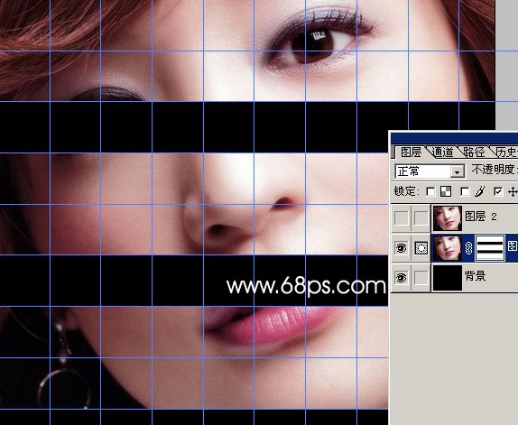Enable the lock image pixels brush checkbox
This screenshot has width=518, height=425.
click(465, 191)
